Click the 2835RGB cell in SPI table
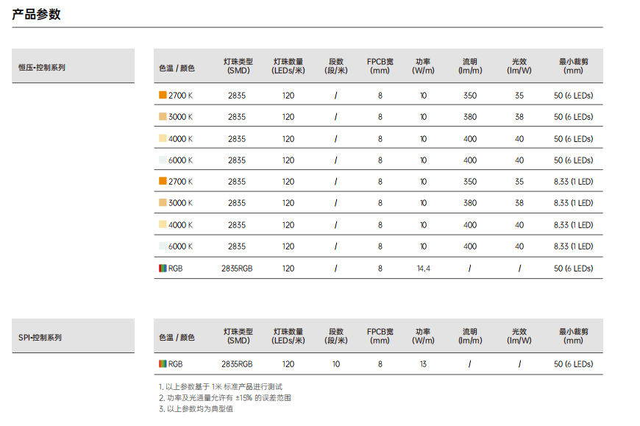 pos(237,364)
